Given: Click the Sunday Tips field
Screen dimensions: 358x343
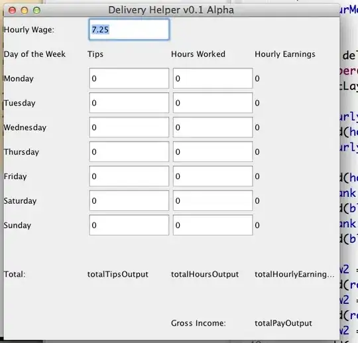Looking at the screenshot, I should (x=129, y=225).
